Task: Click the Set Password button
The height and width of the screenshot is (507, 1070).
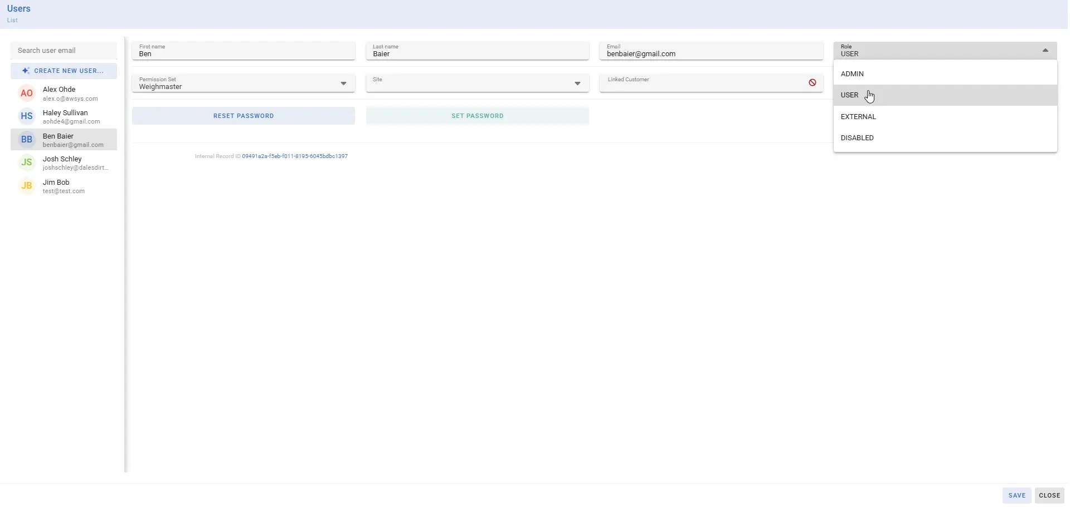Action: coord(477,116)
